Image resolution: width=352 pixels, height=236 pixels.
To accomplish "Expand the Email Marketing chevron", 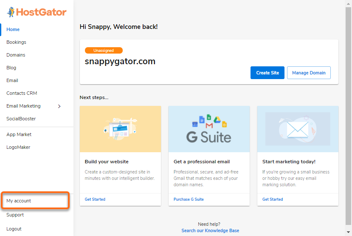I will click(59, 106).
